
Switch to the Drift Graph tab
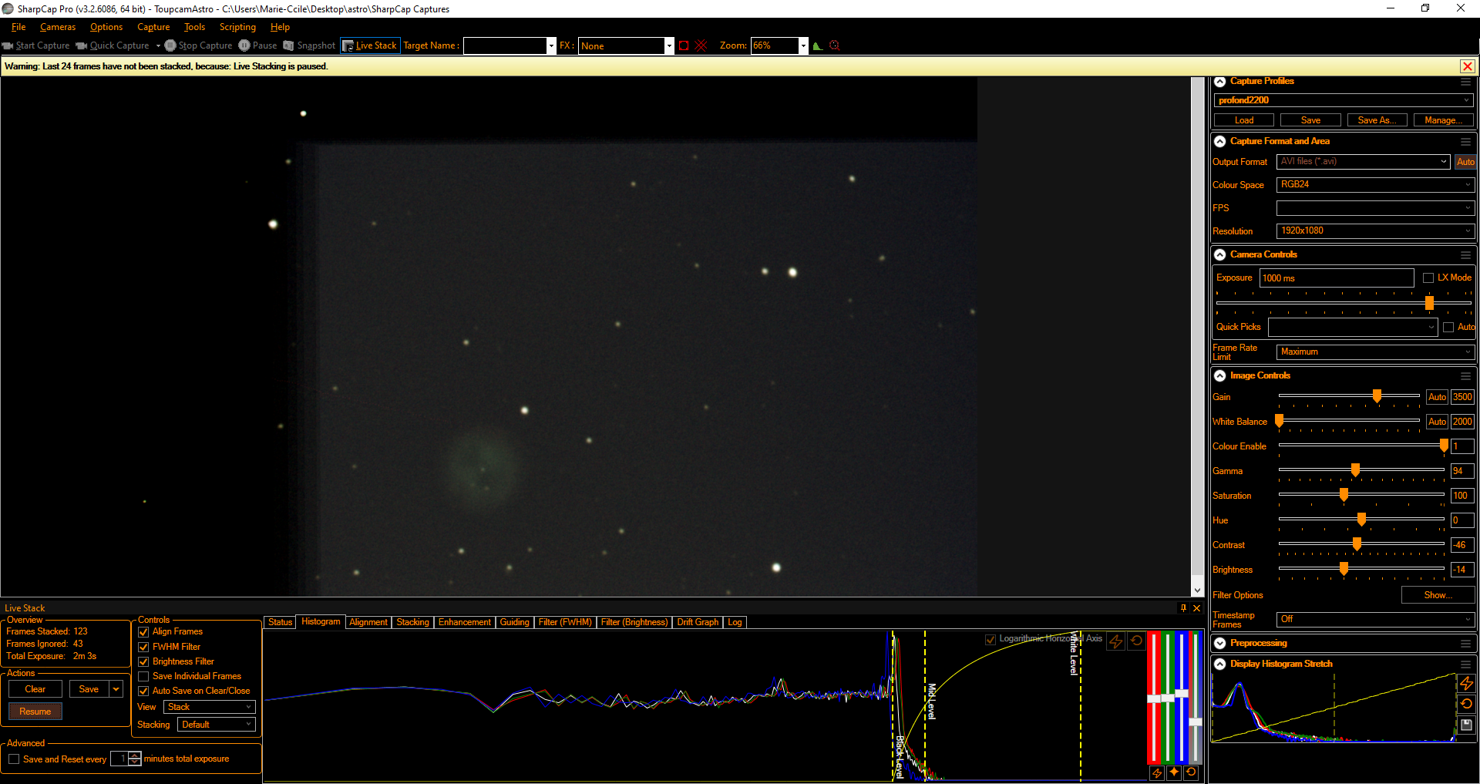coord(698,622)
